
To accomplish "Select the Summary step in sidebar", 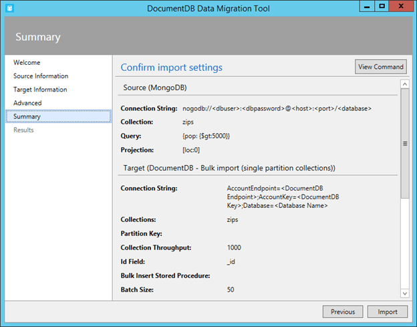I will pos(27,116).
